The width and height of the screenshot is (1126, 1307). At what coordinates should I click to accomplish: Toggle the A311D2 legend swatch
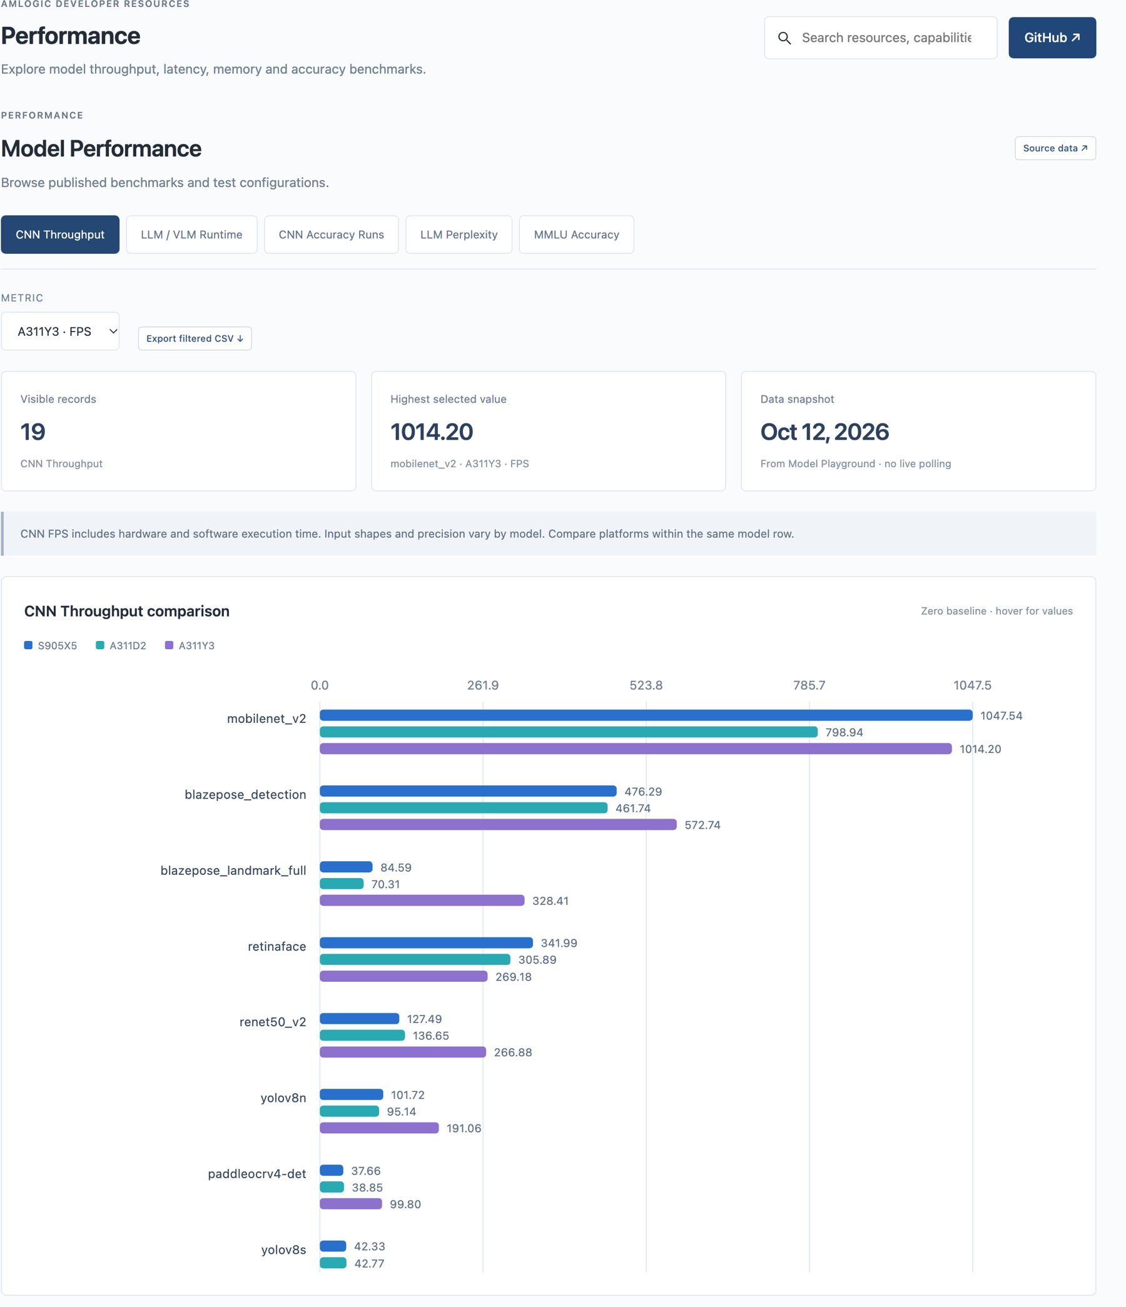pyautogui.click(x=99, y=645)
